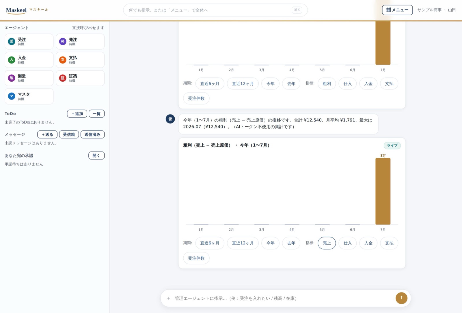The image size is (462, 313).
Task: Click the ToDo section heading
Action: click(10, 114)
